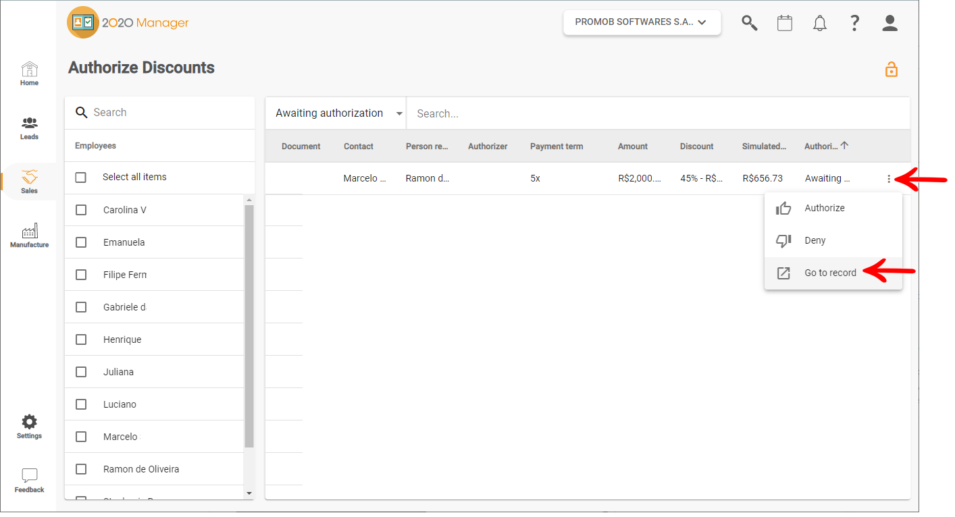Select Authorize from context menu
Screen dimensions: 955x517
(x=833, y=209)
